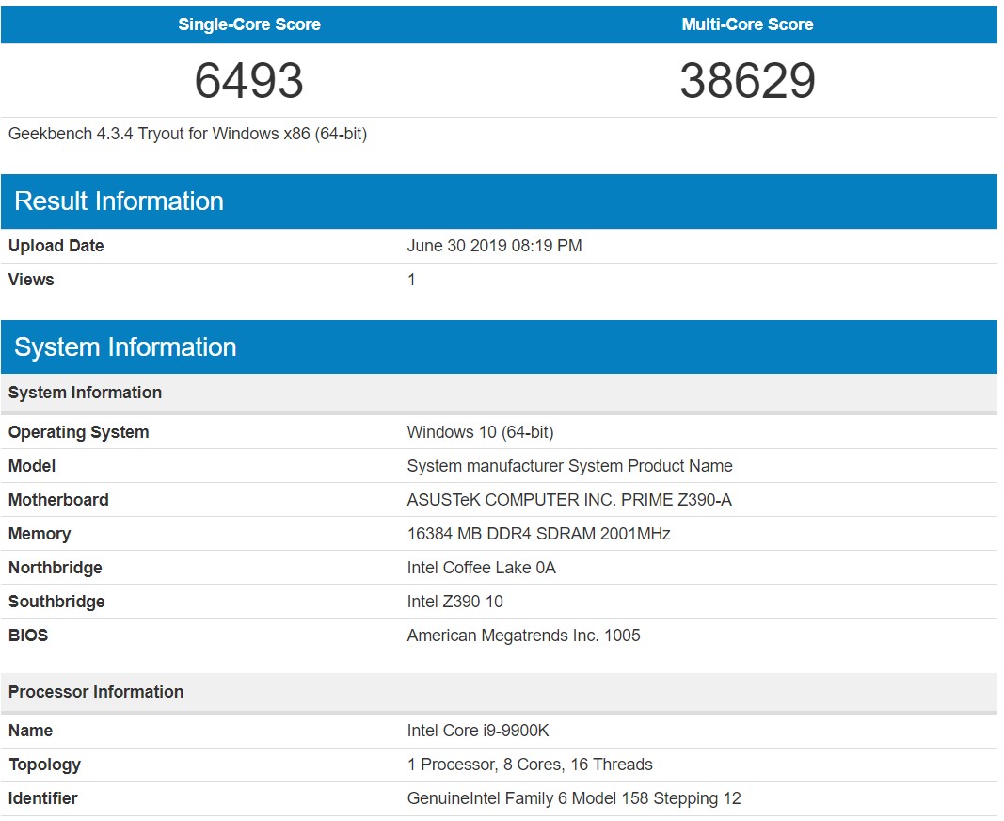Click the Memory label
The width and height of the screenshot is (1004, 821).
click(40, 534)
